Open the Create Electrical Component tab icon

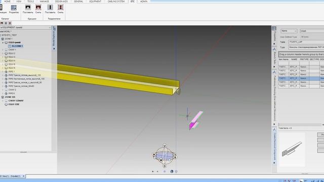tap(274, 129)
